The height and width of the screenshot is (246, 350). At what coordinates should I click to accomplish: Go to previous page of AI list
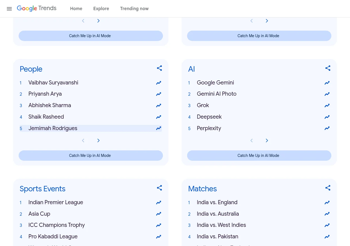pos(252,140)
